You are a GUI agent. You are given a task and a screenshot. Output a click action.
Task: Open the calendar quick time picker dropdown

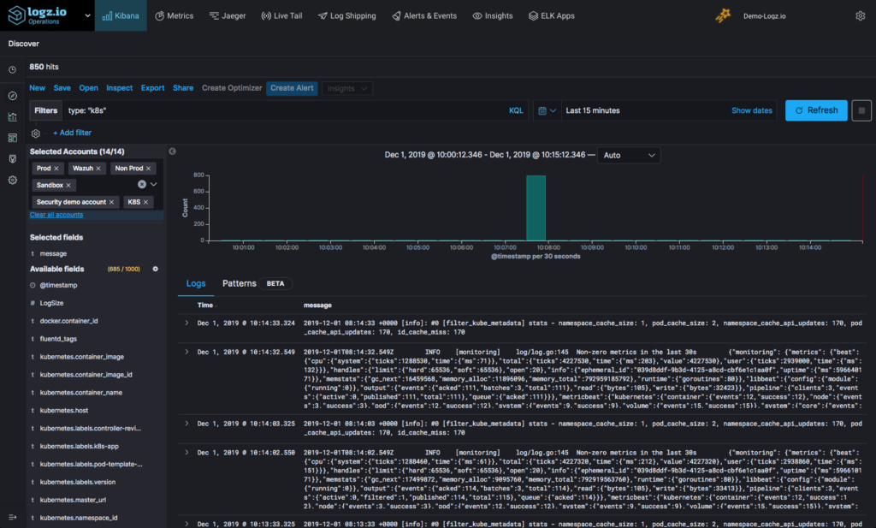pos(546,110)
